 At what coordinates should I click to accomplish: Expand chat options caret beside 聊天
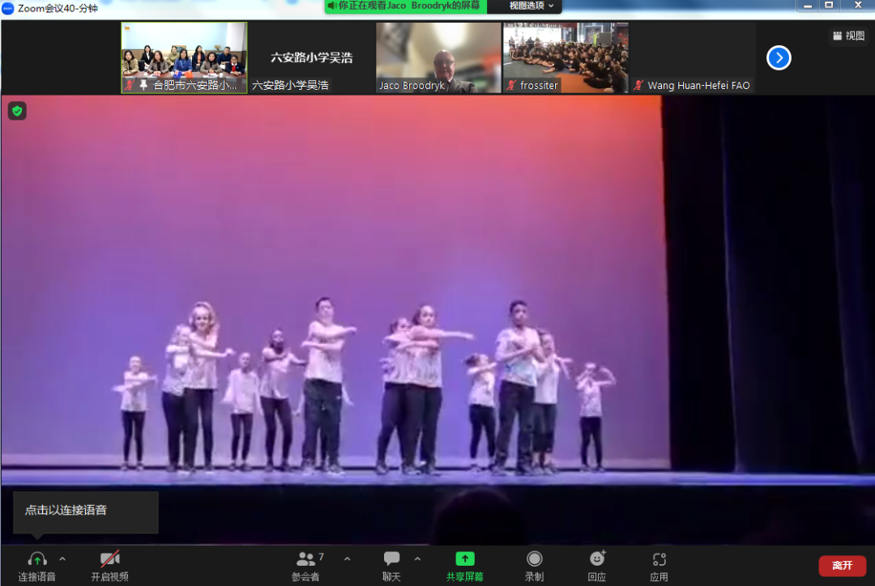[x=417, y=558]
